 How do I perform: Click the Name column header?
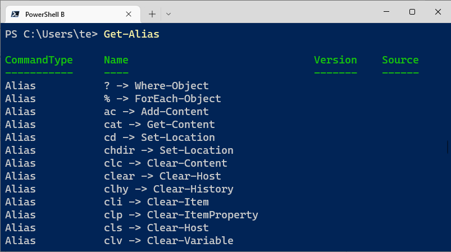[116, 60]
